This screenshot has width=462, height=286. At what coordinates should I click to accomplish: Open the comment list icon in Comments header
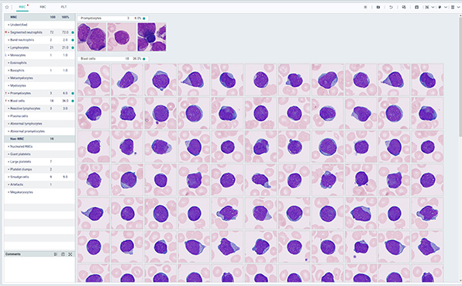coord(56,254)
